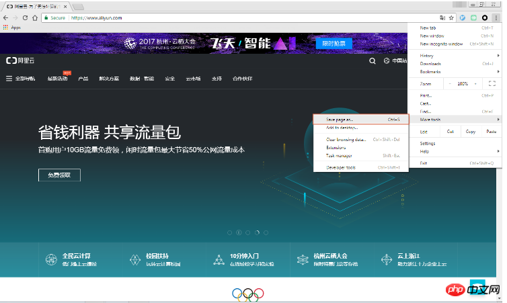Click the 全民云计算 icon
The image size is (507, 303).
tap(51, 259)
